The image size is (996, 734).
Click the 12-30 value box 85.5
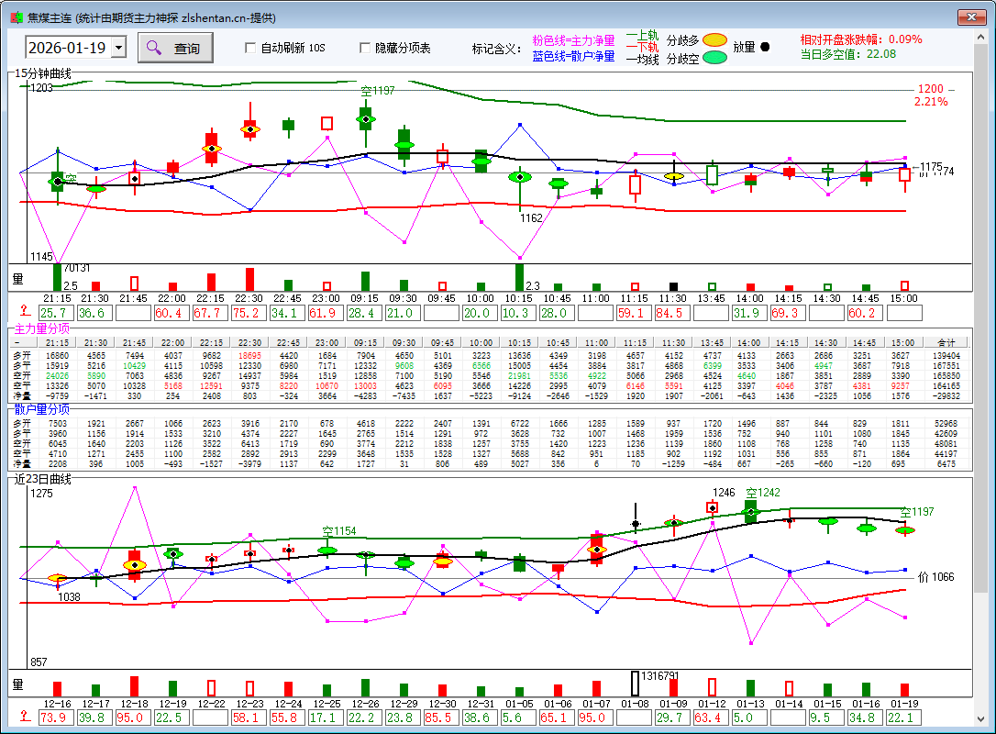[442, 718]
